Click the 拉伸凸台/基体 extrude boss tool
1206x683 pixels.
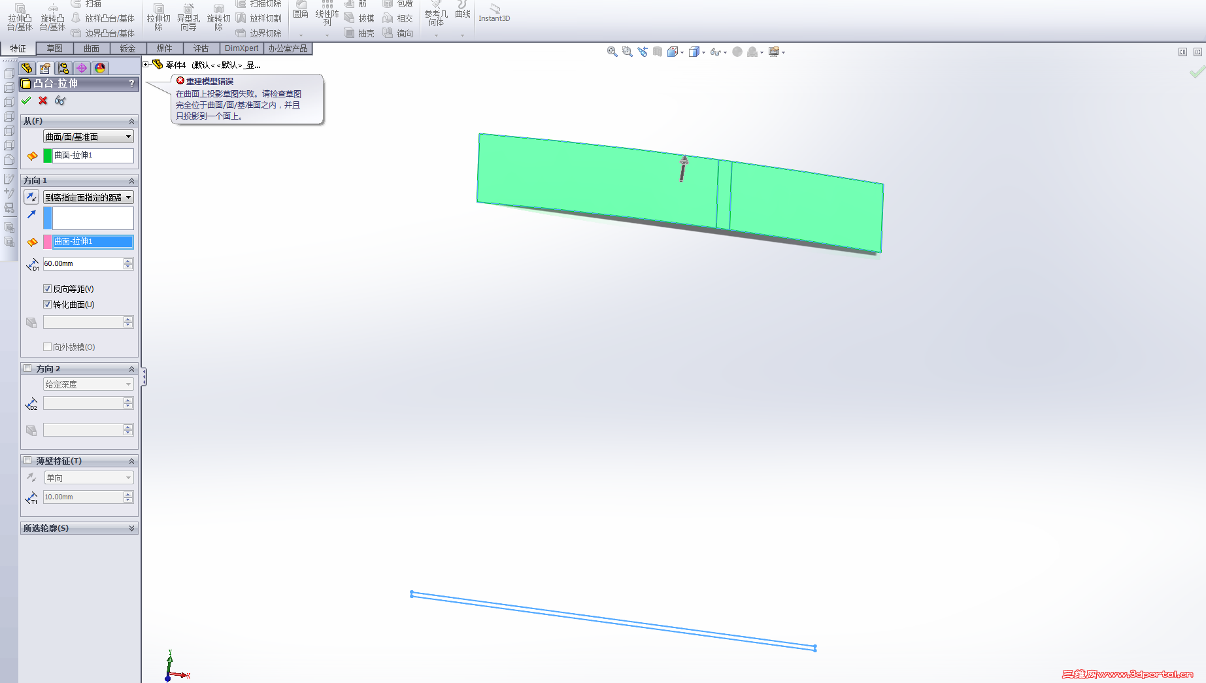tap(20, 16)
